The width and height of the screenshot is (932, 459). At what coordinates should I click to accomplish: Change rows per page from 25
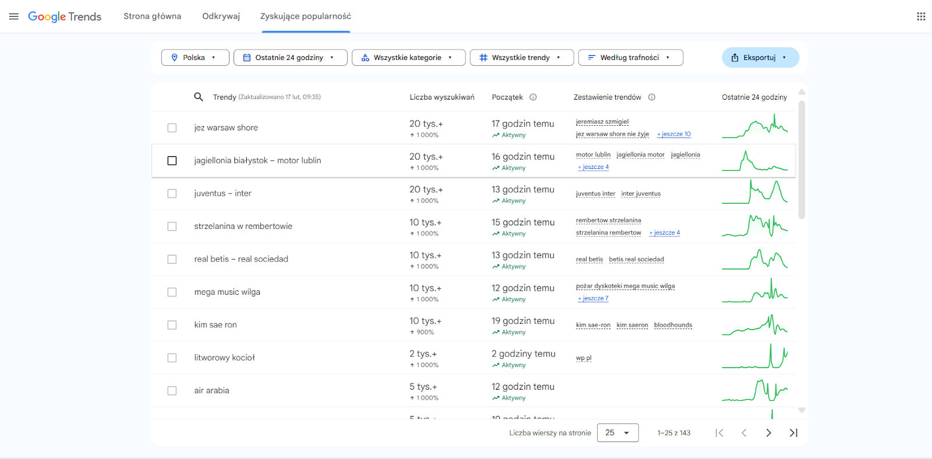point(617,433)
